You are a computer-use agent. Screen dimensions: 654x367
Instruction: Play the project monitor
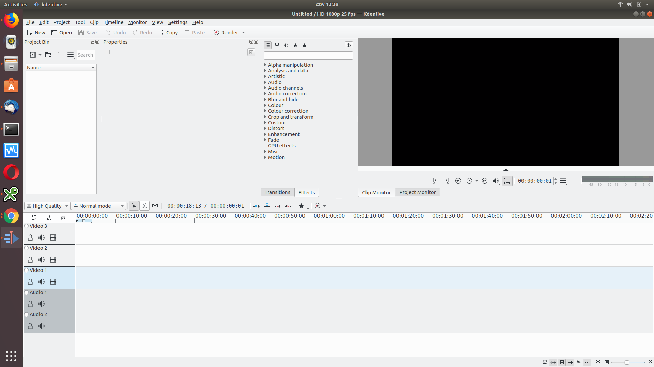click(469, 181)
